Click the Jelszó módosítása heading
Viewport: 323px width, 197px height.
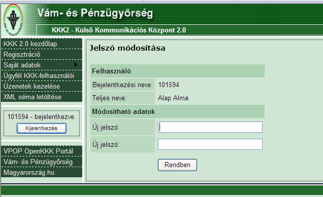[127, 48]
